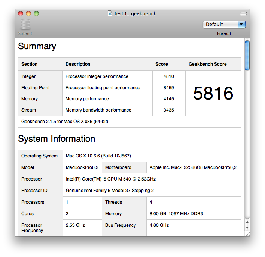Click the Model value MacBookPro6,2
This screenshot has height=257, width=265.
point(82,167)
